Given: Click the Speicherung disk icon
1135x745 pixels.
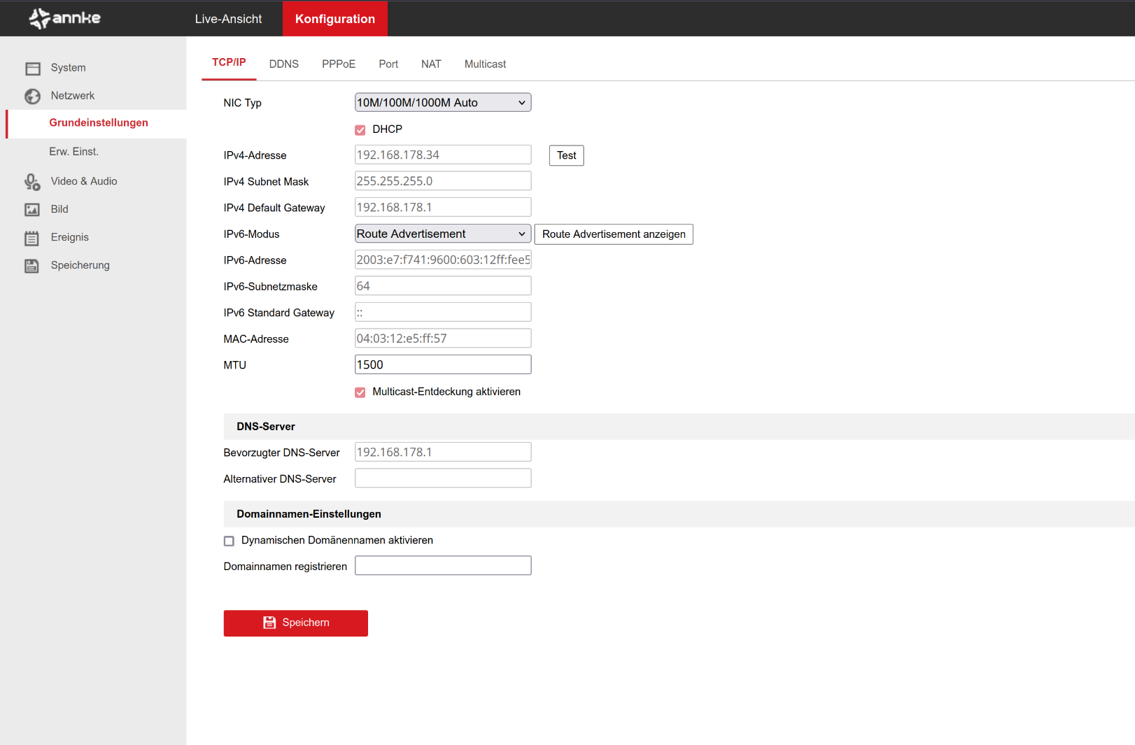Looking at the screenshot, I should [x=32, y=266].
